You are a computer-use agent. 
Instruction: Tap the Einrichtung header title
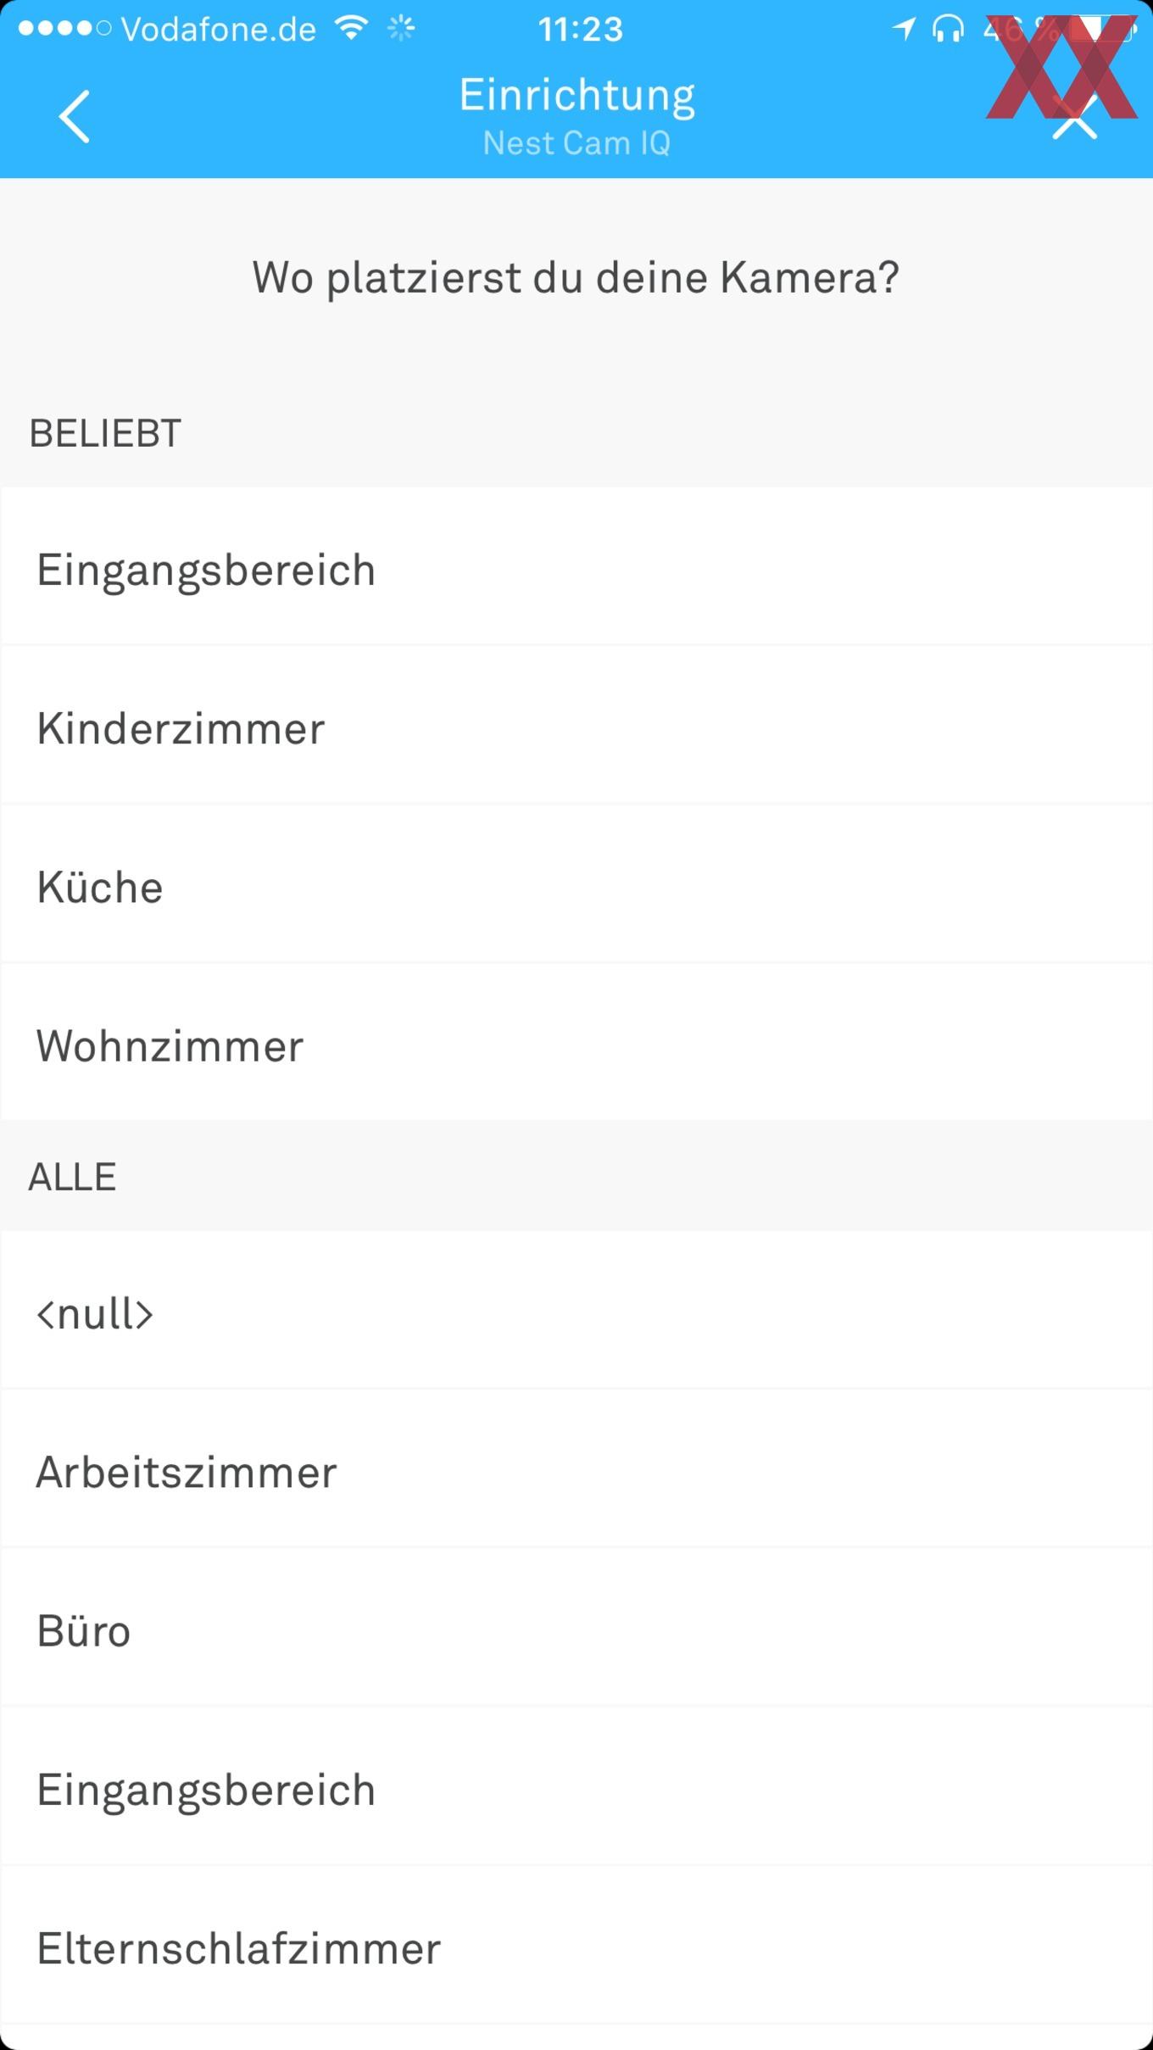[577, 97]
